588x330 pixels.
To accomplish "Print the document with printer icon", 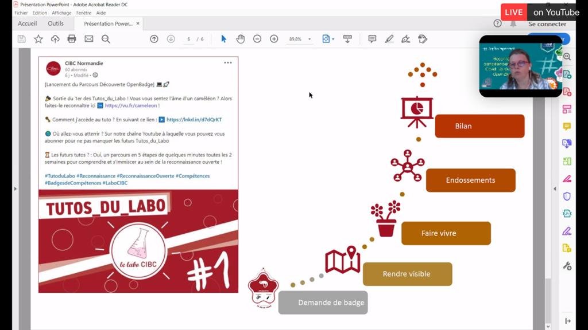I will (72, 39).
